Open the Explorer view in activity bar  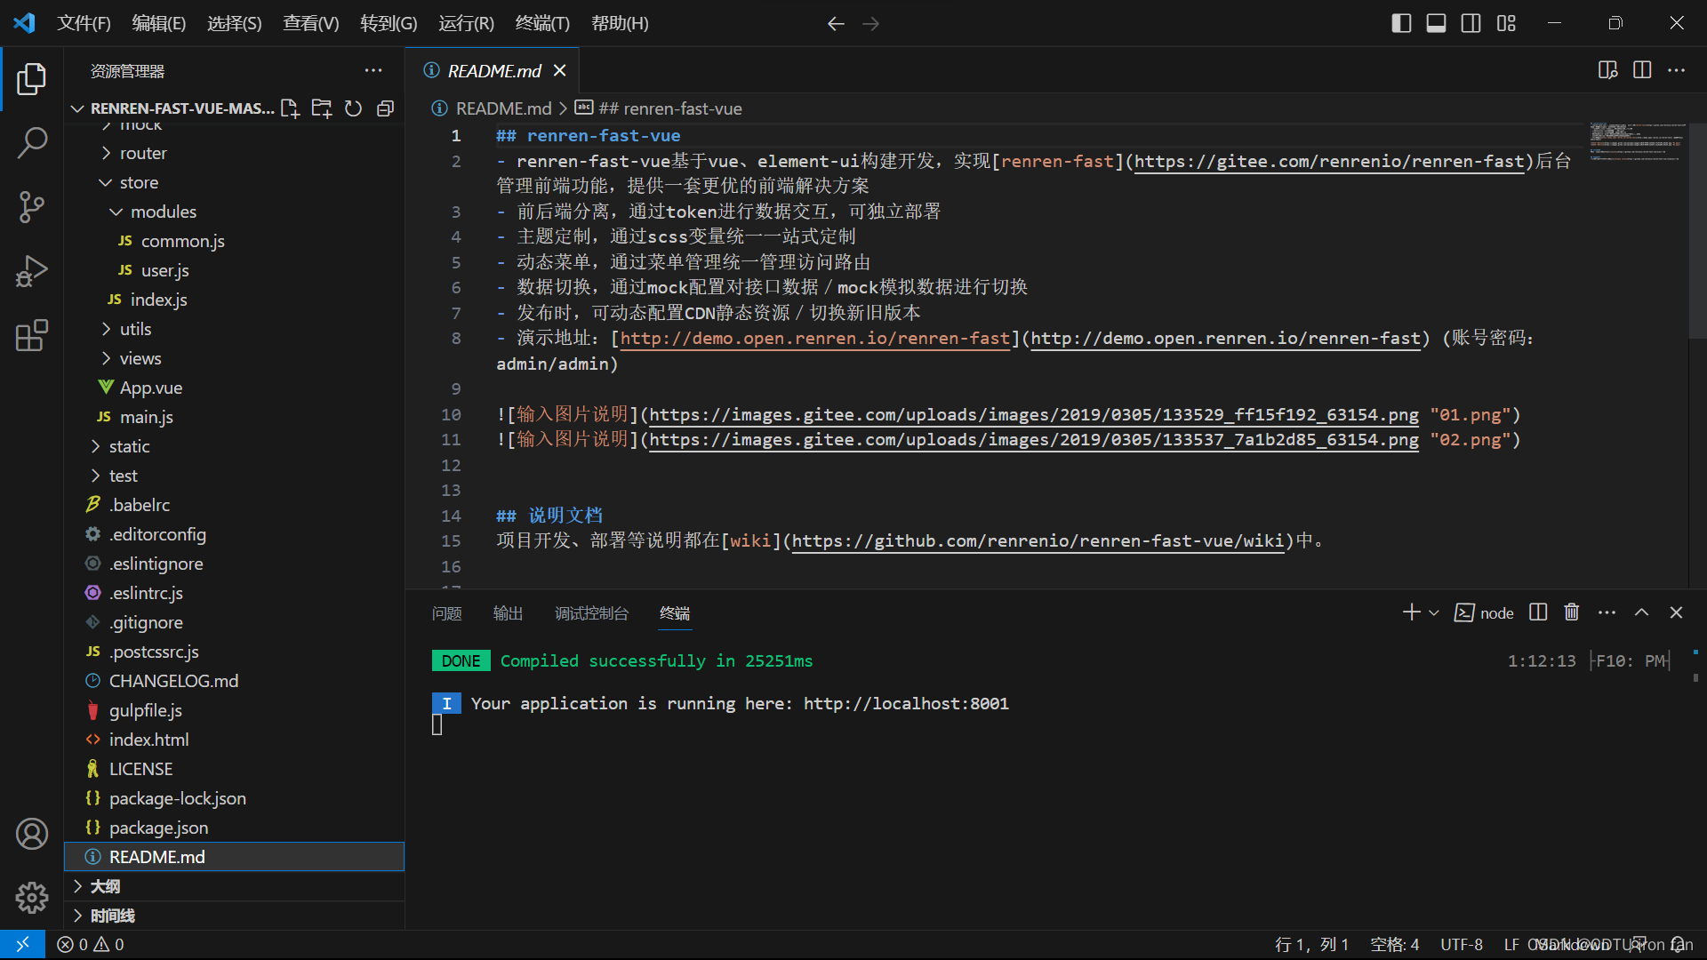pyautogui.click(x=32, y=79)
